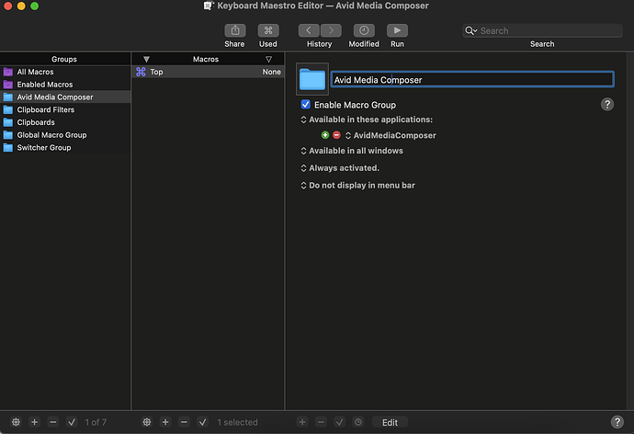This screenshot has width=634, height=434.
Task: Click the command icon beside Top macro
Action: (141, 72)
